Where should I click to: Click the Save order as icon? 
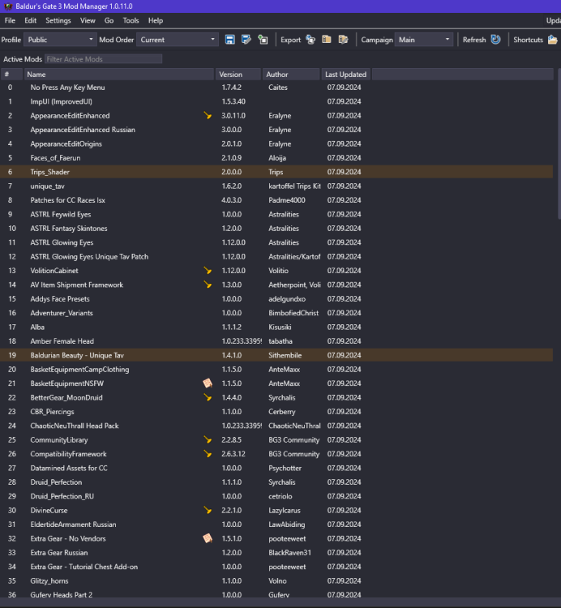(246, 40)
